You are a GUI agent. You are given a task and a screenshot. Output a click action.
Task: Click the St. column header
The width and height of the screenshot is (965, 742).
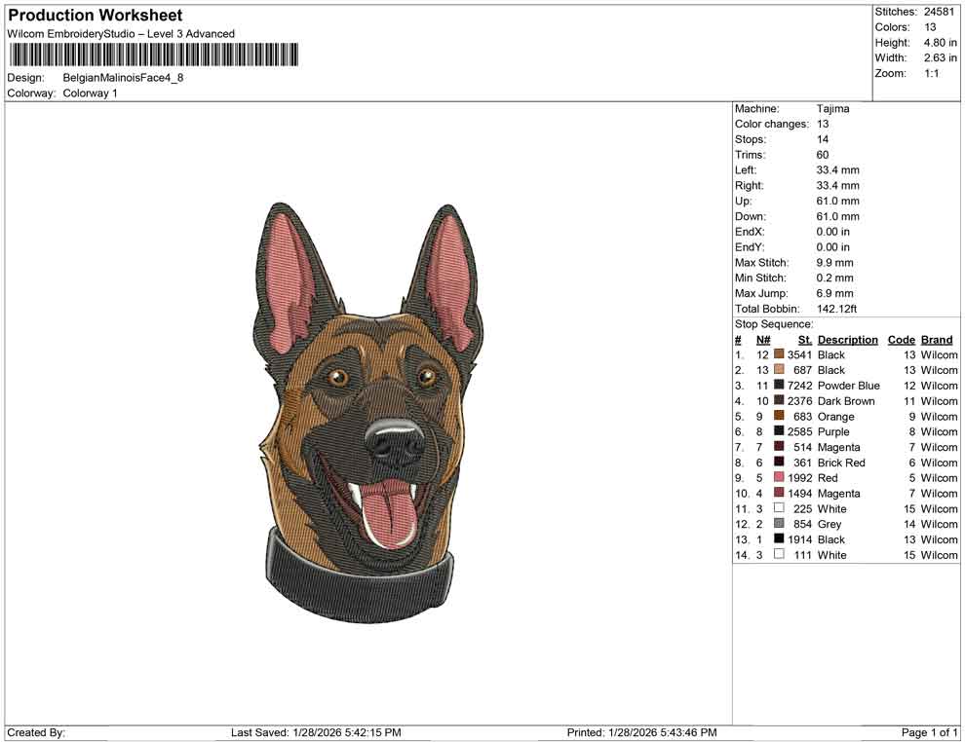[803, 339]
